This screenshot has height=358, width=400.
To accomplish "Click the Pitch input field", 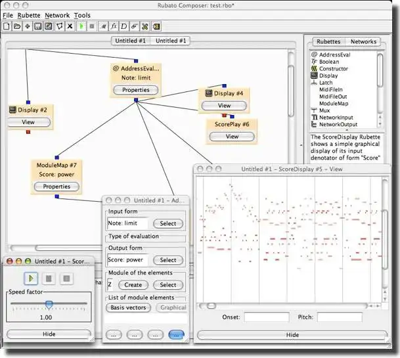I will 340,317.
